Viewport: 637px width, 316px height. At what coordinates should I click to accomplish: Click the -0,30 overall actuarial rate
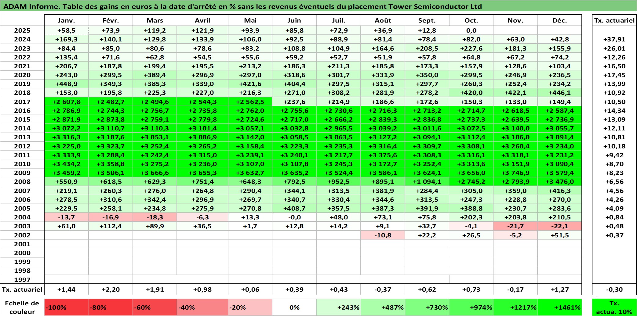[x=614, y=289]
